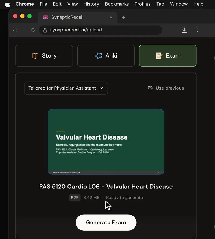Select the Exam mode
Viewport: 215px width, 239px height.
point(168,56)
